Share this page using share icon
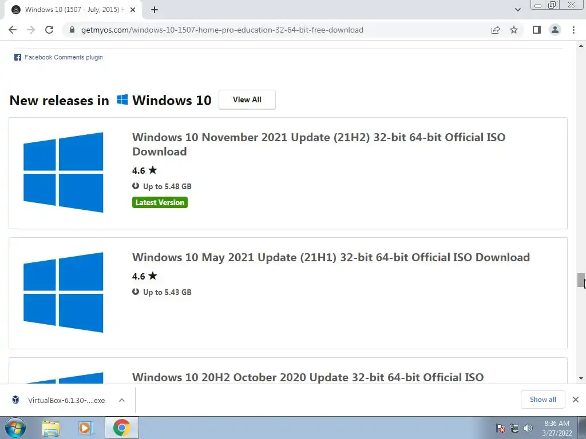This screenshot has width=586, height=439. [x=496, y=30]
